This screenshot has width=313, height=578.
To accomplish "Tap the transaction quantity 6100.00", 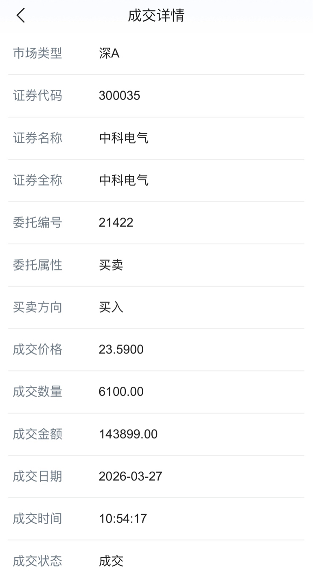I will click(121, 392).
